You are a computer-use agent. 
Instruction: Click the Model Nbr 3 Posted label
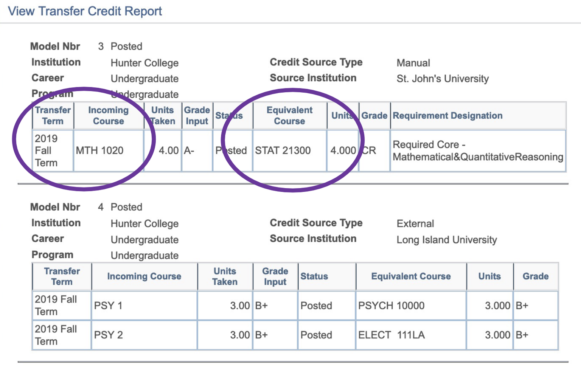86,46
